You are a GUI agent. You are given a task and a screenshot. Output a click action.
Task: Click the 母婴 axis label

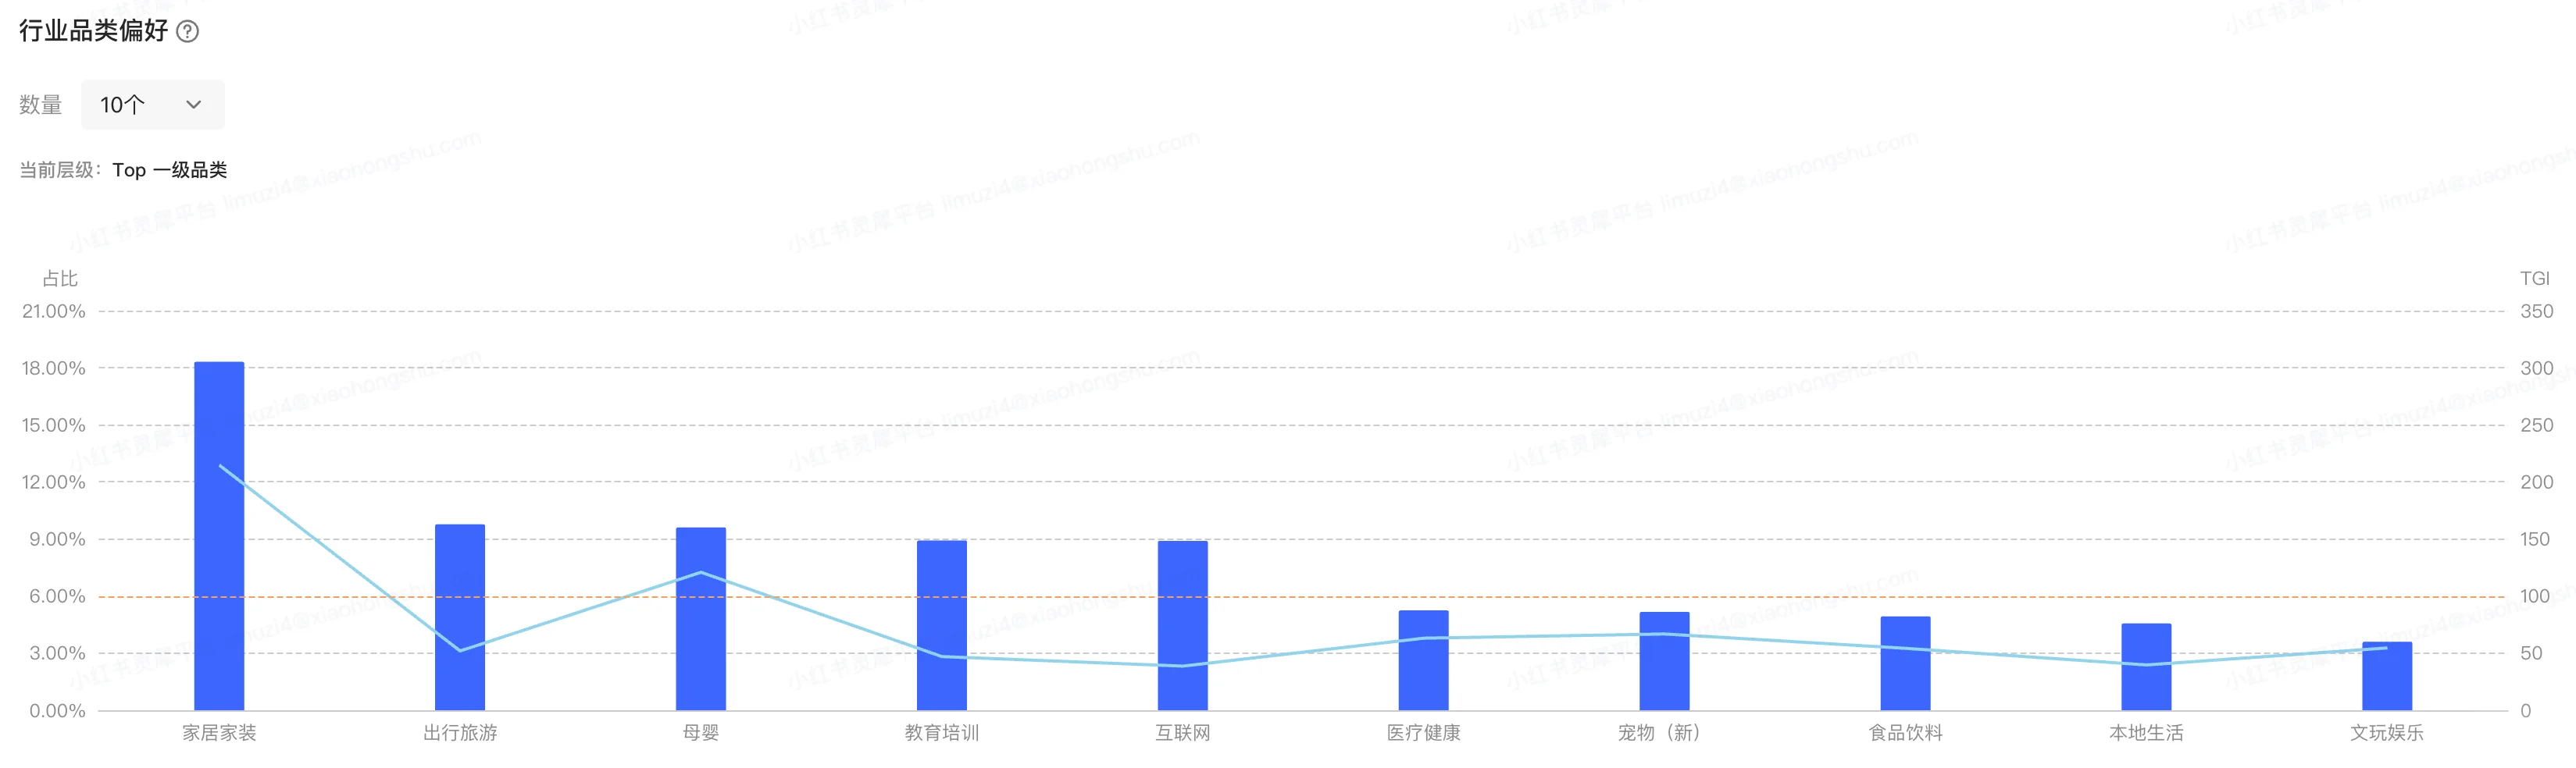pos(701,733)
